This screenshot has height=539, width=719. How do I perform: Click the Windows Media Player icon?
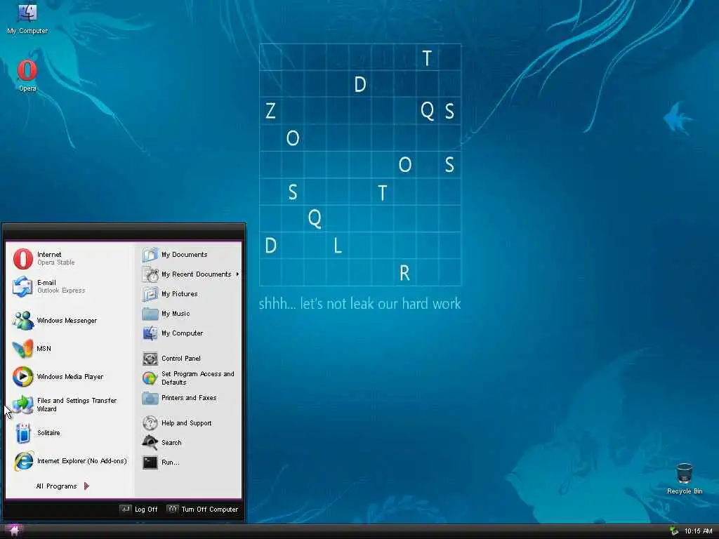point(23,377)
